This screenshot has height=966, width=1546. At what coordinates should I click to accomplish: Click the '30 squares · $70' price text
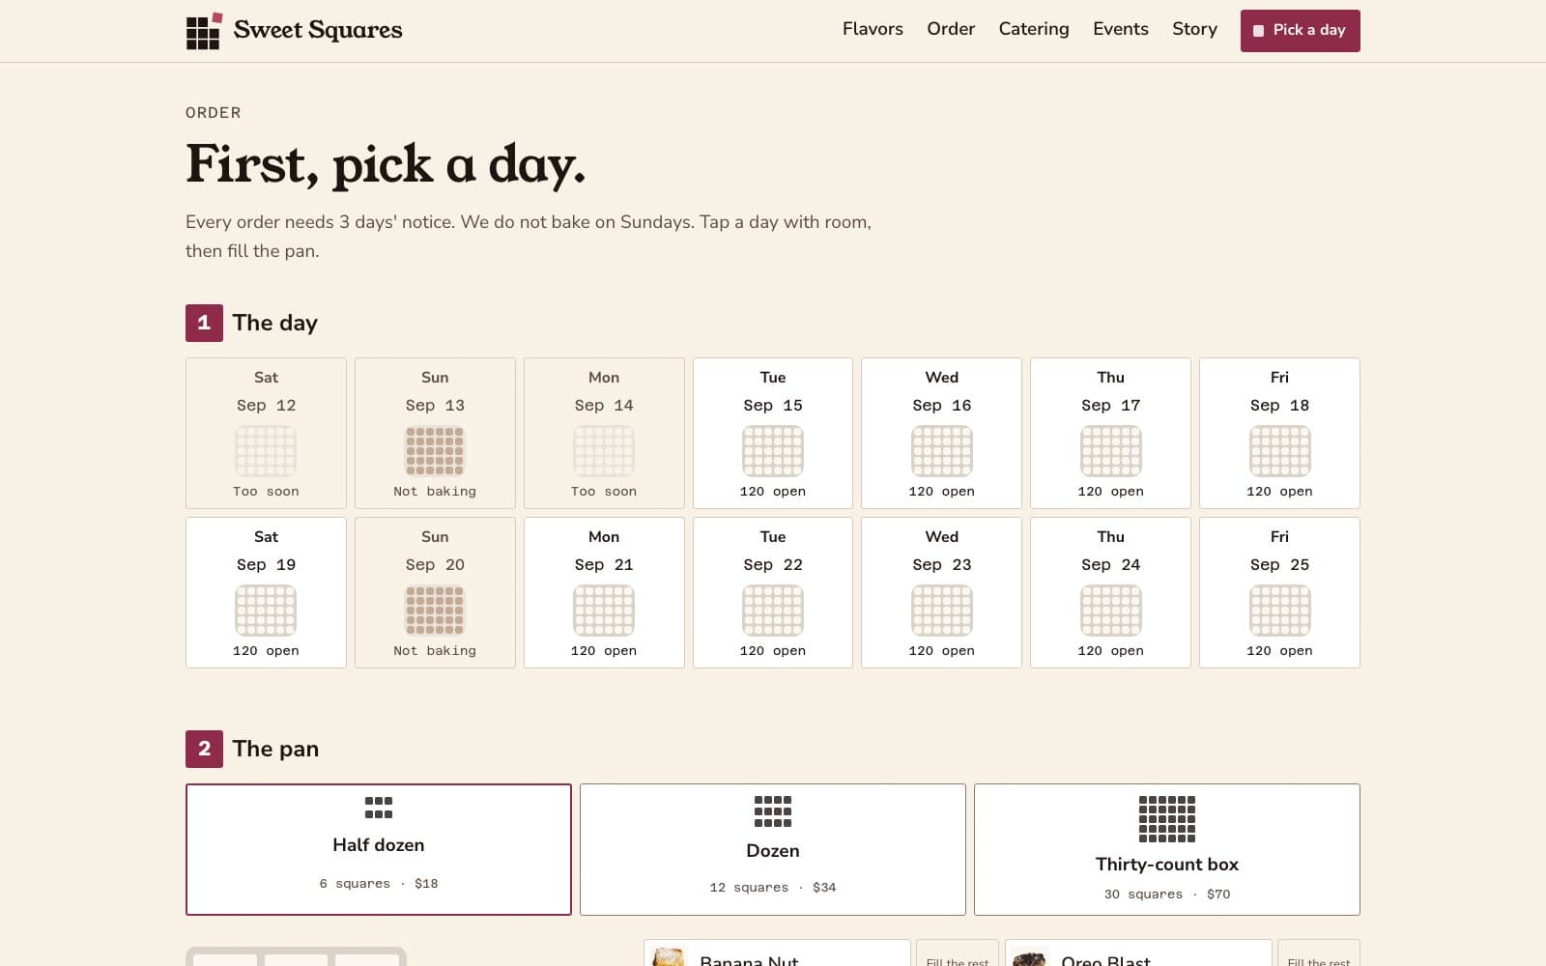point(1167,895)
